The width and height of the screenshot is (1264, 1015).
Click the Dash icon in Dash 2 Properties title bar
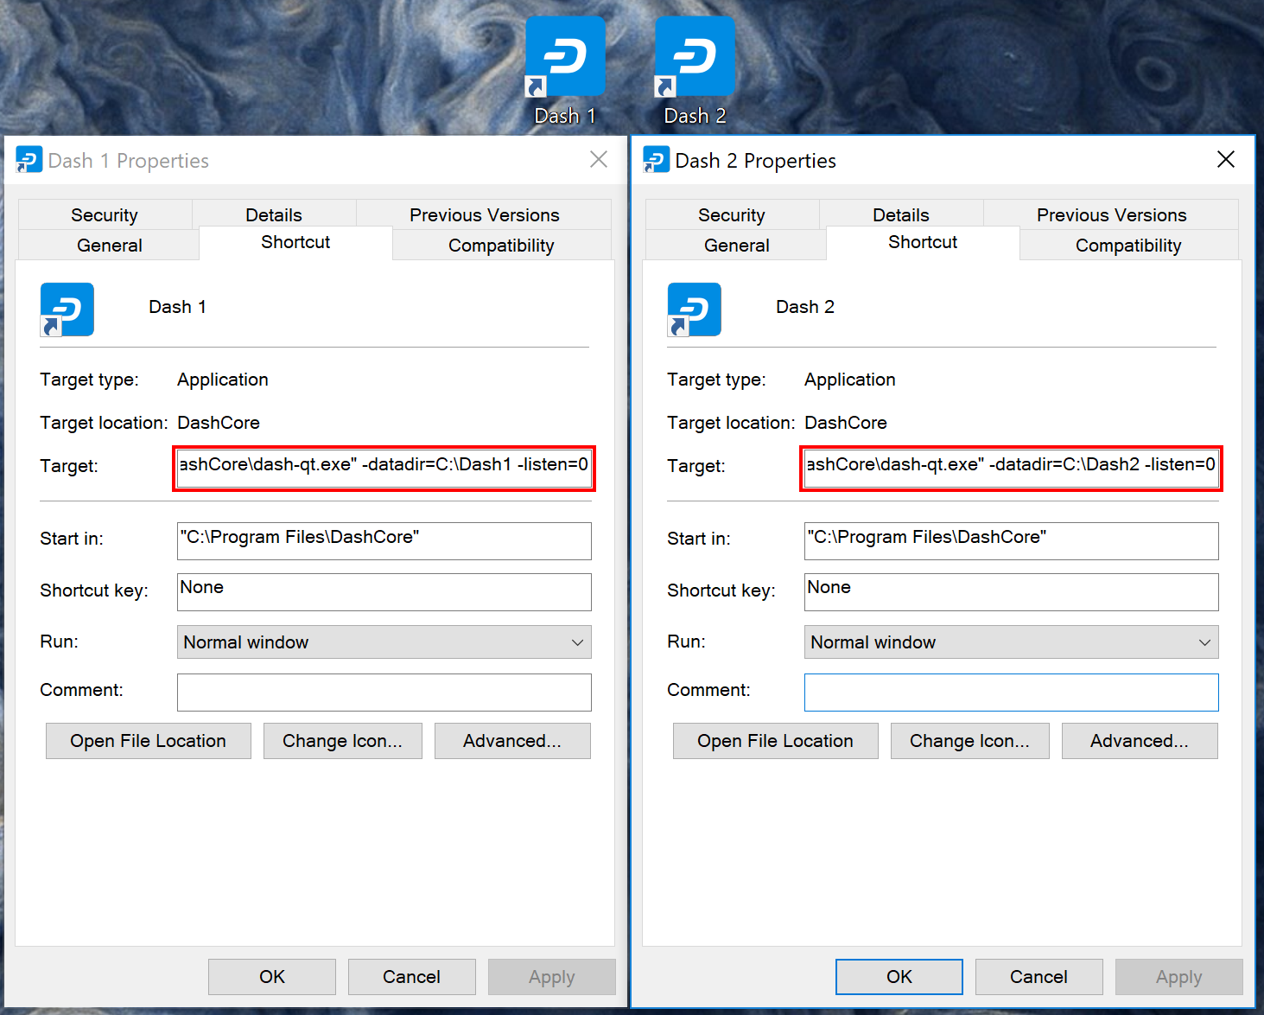pos(656,160)
